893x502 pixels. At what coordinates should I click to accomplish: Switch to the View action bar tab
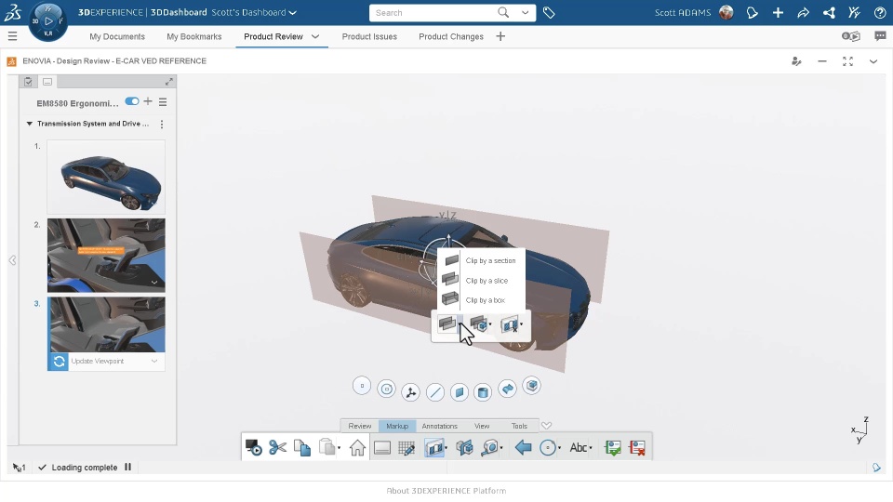pos(482,426)
